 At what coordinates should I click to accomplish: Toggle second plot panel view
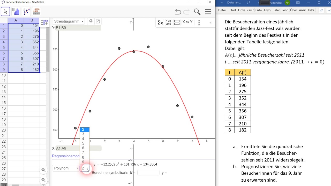tap(177, 22)
